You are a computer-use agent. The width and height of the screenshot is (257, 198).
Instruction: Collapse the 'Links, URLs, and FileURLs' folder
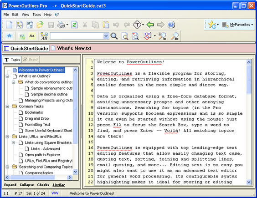[7, 137]
